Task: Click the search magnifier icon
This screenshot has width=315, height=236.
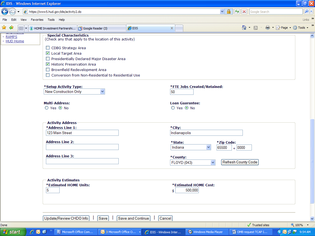Action: coord(306,12)
